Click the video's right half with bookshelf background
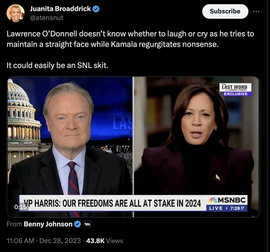The width and height of the screenshot is (270, 252). 196,136
